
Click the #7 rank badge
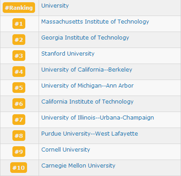click(19, 120)
